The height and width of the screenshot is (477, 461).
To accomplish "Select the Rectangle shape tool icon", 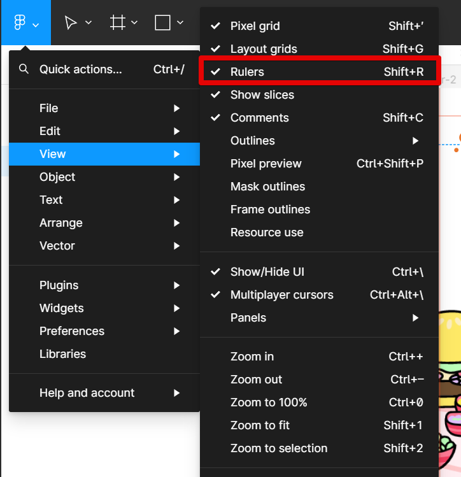I will tap(163, 23).
